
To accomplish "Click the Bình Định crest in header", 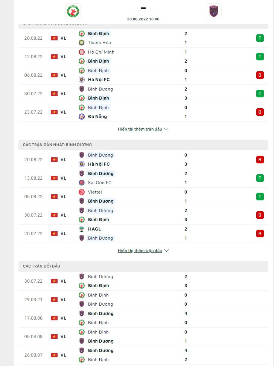I will [73, 11].
